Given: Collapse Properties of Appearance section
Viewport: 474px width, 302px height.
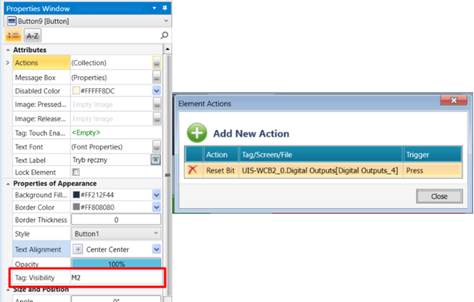Looking at the screenshot, I should coord(8,184).
